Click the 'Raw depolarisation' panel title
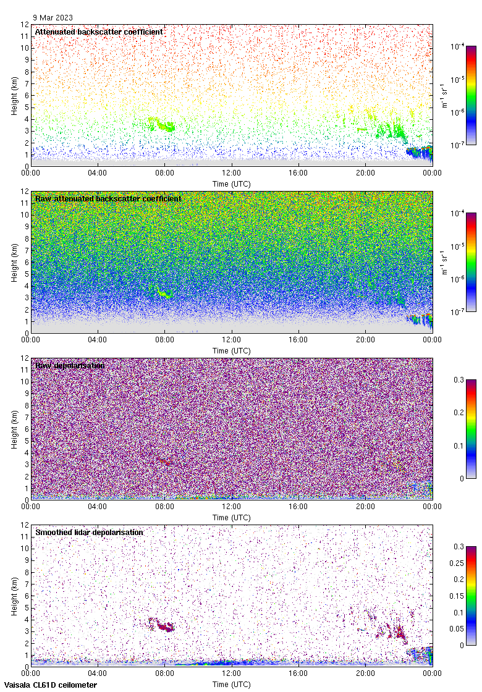482x692 pixels. [x=70, y=365]
